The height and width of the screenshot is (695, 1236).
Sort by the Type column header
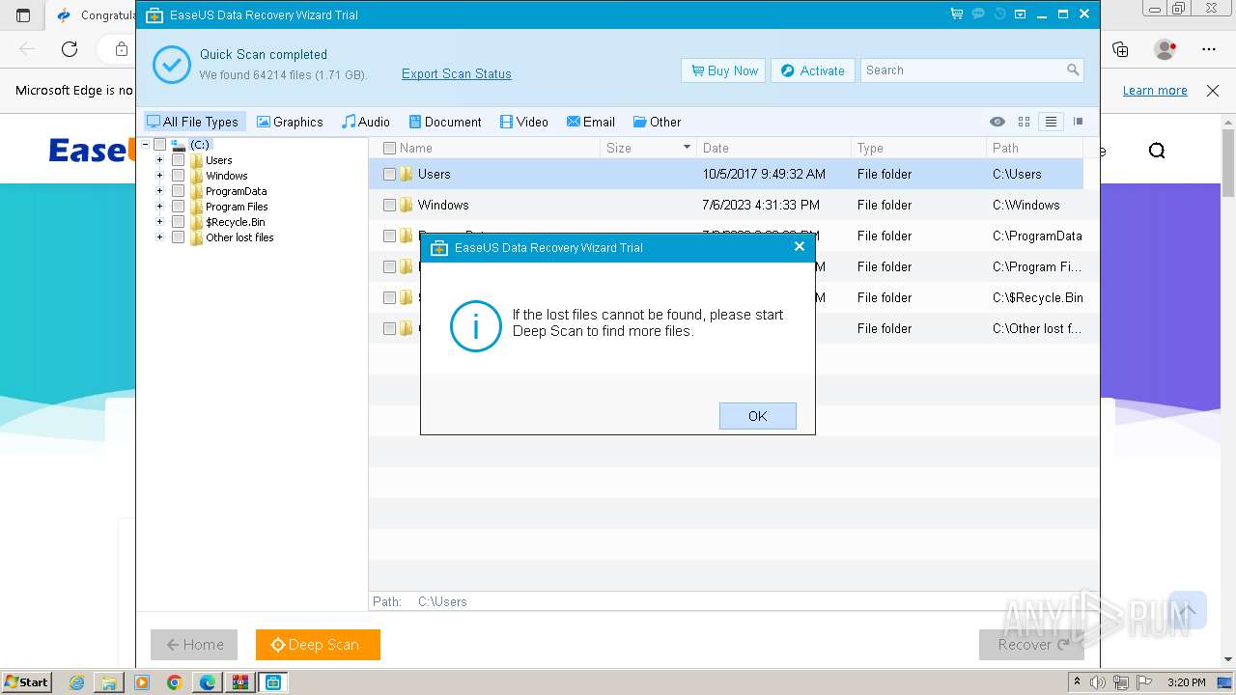[918, 148]
